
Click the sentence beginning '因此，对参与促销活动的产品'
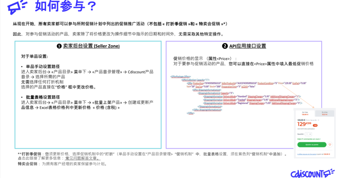(119, 34)
